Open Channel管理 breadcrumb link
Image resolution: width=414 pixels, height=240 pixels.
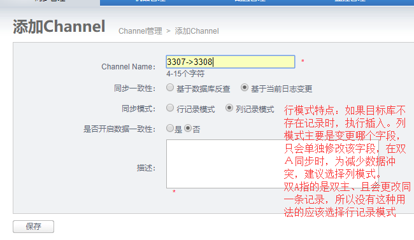click(x=140, y=31)
